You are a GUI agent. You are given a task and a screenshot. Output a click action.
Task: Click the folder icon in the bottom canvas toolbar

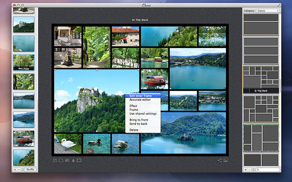pos(61,160)
